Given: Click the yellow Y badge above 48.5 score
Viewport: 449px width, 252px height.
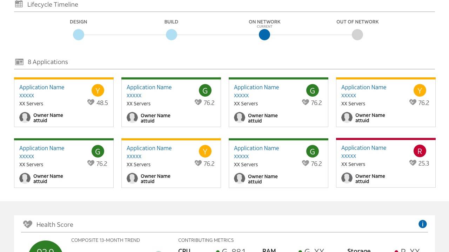Looking at the screenshot, I should point(98,90).
